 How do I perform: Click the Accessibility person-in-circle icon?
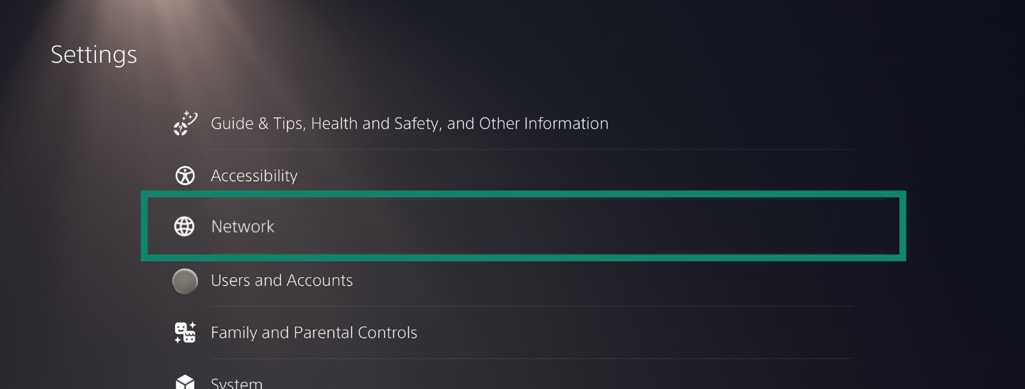point(185,175)
